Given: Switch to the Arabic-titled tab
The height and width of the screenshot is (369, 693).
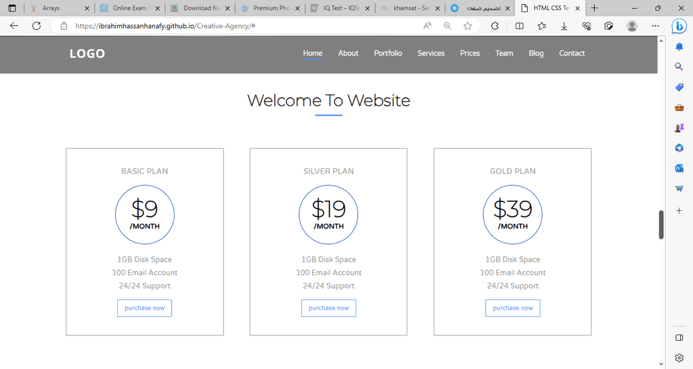Looking at the screenshot, I should pyautogui.click(x=480, y=8).
